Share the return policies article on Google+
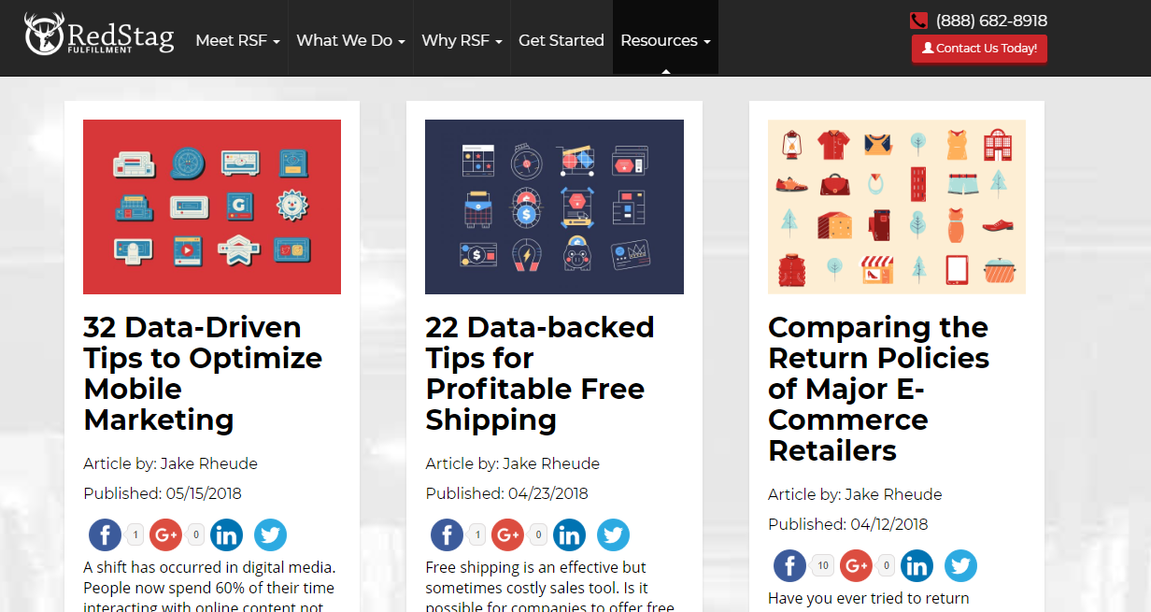The height and width of the screenshot is (612, 1151). tap(856, 566)
